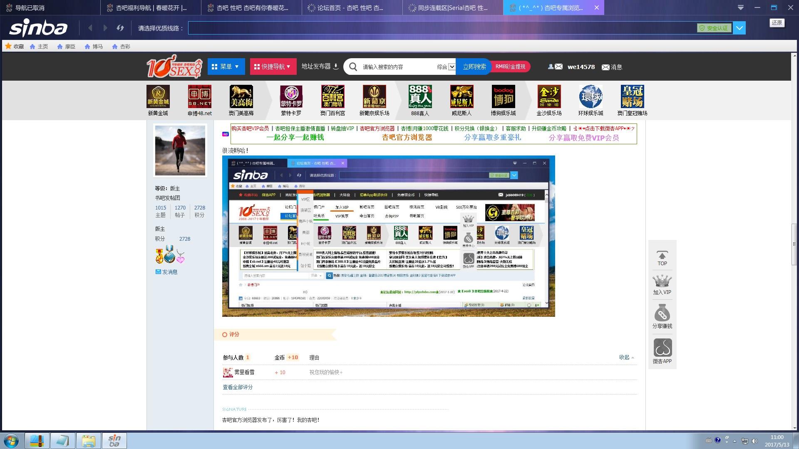Viewport: 799px width, 449px height.
Task: Click the browser back arrow button
Action: (90, 28)
